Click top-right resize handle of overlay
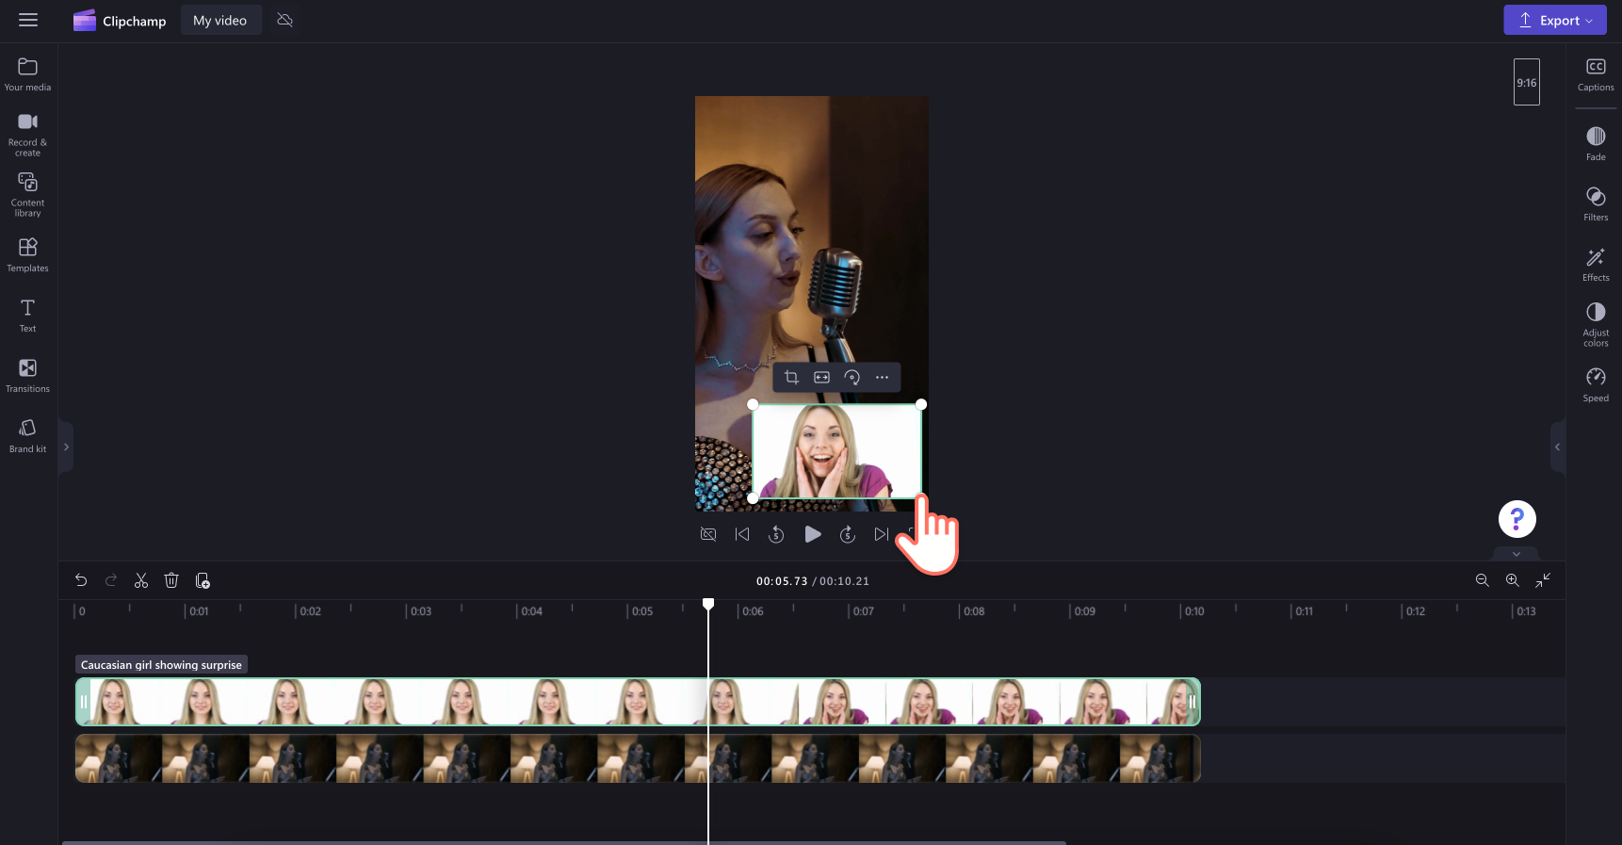 point(921,404)
